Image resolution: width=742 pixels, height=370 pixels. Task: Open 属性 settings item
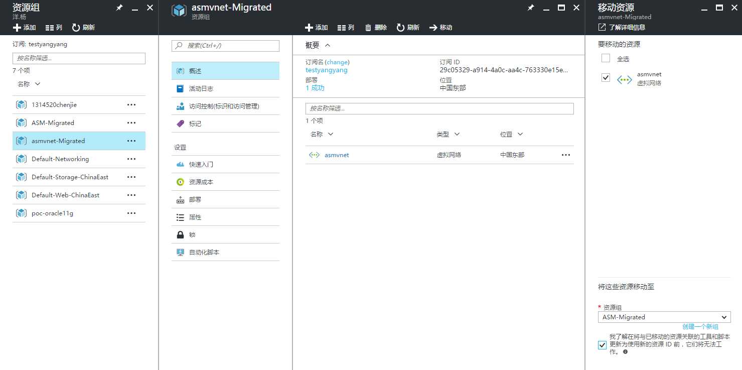[225, 217]
